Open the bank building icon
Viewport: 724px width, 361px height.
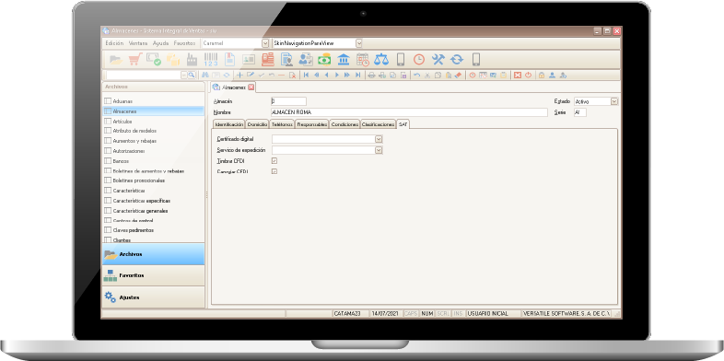click(343, 60)
